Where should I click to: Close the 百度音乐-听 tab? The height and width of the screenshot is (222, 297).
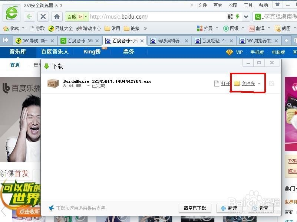tap(142, 40)
